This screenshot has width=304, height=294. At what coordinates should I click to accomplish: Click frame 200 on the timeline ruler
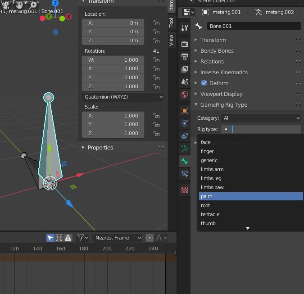pyautogui.click(x=107, y=249)
